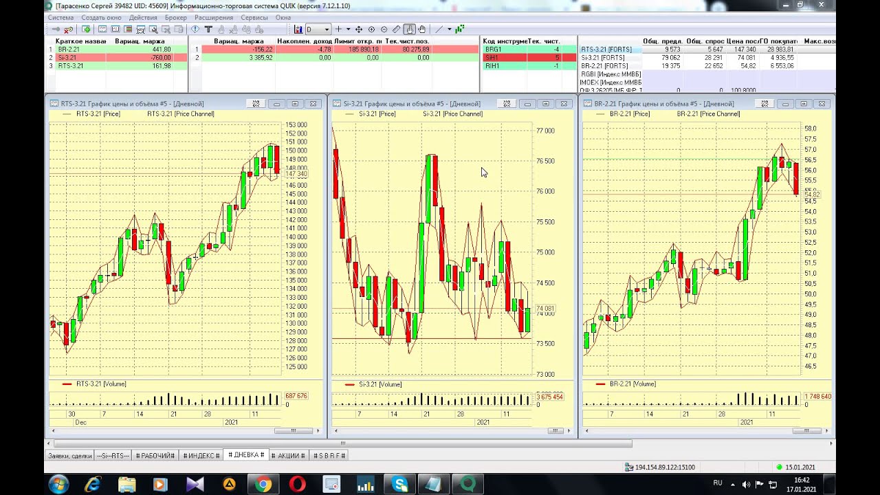The height and width of the screenshot is (495, 880).
Task: Click the blue exclamation info icon
Action: (195, 30)
